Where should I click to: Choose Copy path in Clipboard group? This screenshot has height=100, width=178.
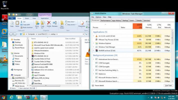pos(25,25)
